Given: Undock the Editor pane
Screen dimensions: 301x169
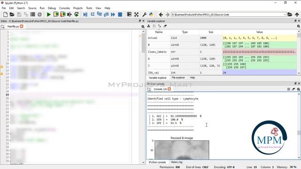Looking at the screenshot, I should 140,21.
